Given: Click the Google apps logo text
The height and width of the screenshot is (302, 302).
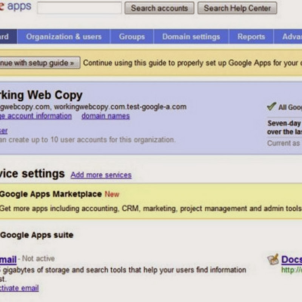Looking at the screenshot, I should pyautogui.click(x=15, y=6).
